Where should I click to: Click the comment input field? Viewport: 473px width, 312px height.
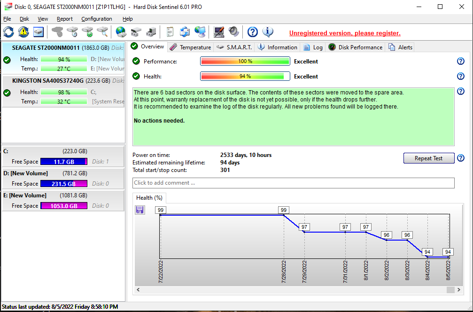point(293,183)
